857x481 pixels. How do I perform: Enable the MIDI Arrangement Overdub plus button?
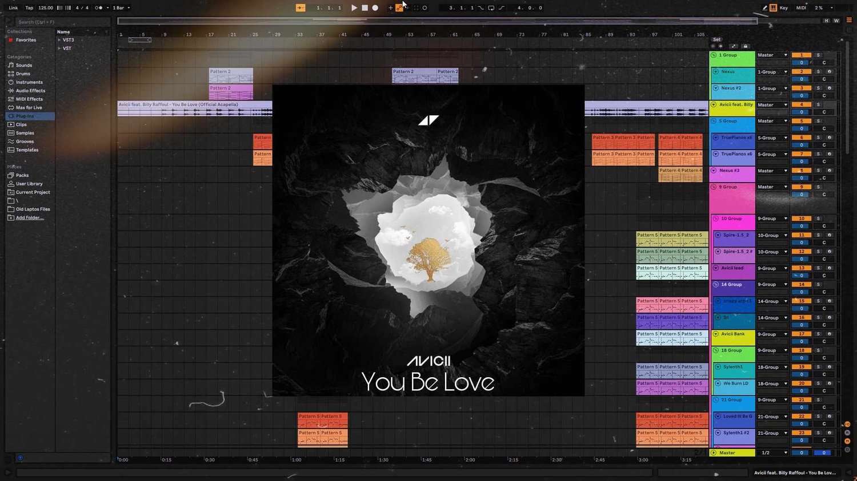point(391,8)
